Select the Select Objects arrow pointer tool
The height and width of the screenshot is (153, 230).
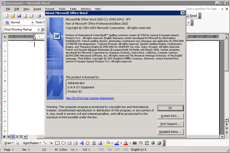pos(18,143)
